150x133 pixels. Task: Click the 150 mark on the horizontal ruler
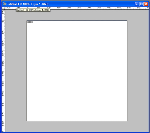[59, 8]
